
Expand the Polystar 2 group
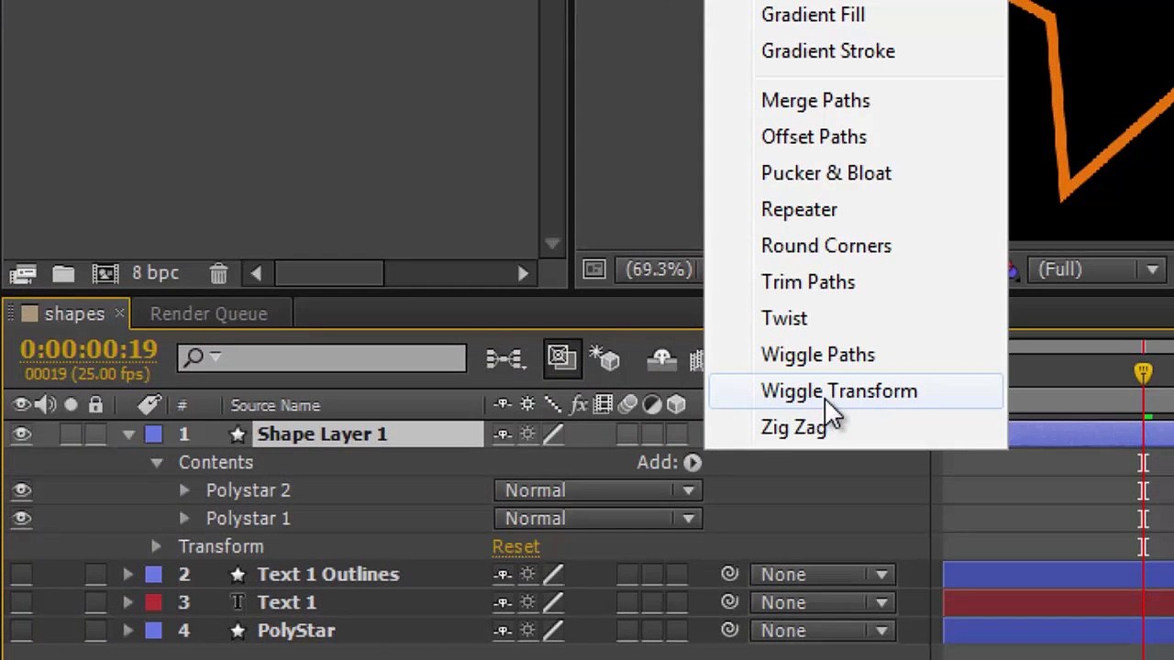coord(184,490)
